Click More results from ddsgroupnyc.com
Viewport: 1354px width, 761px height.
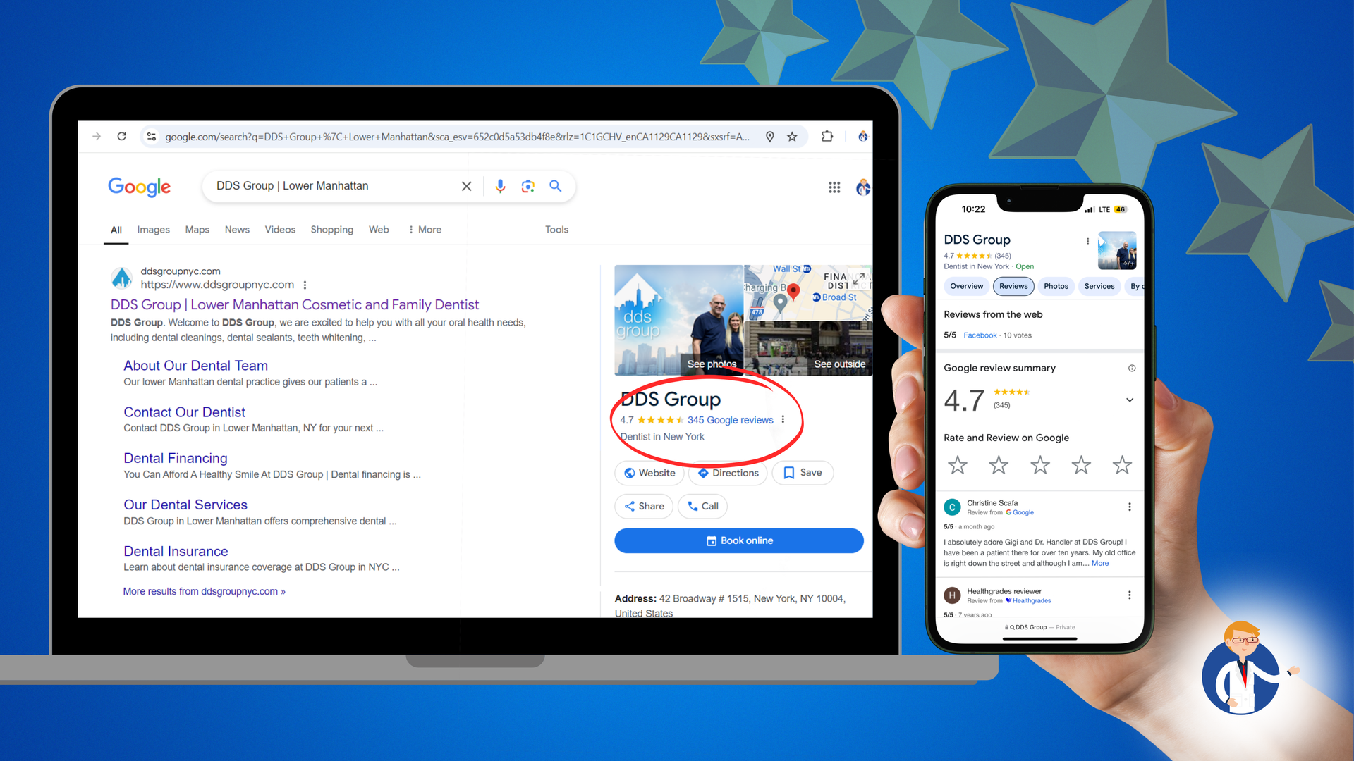(204, 591)
